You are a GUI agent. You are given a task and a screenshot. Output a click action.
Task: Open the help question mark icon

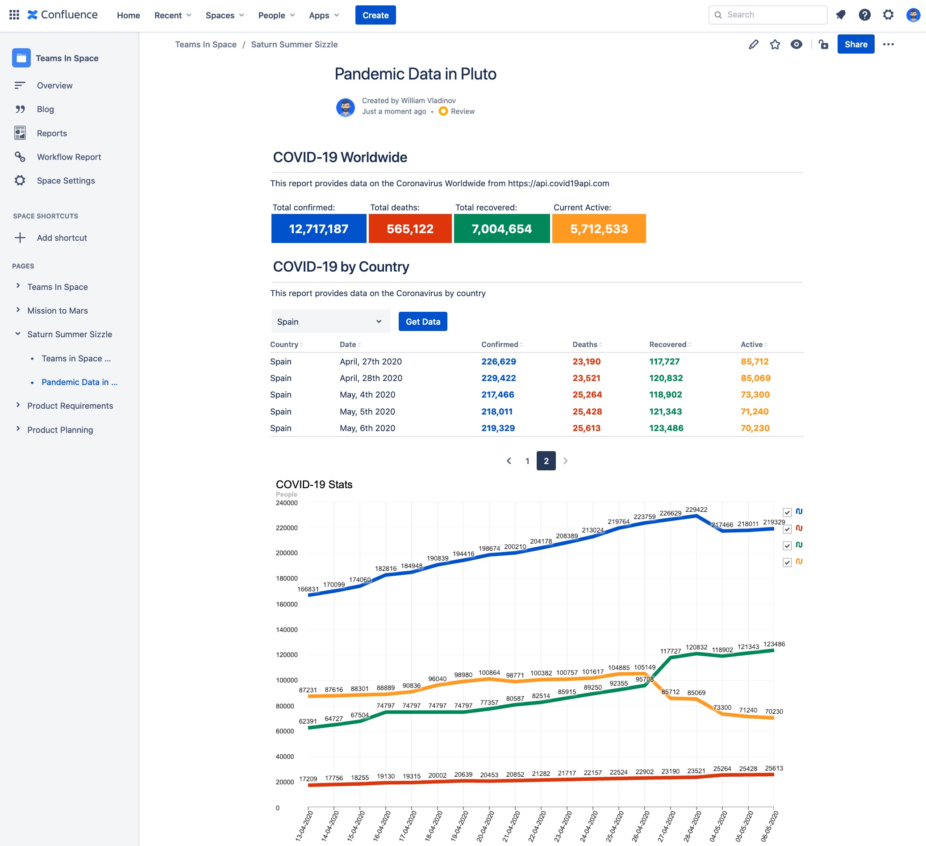864,15
